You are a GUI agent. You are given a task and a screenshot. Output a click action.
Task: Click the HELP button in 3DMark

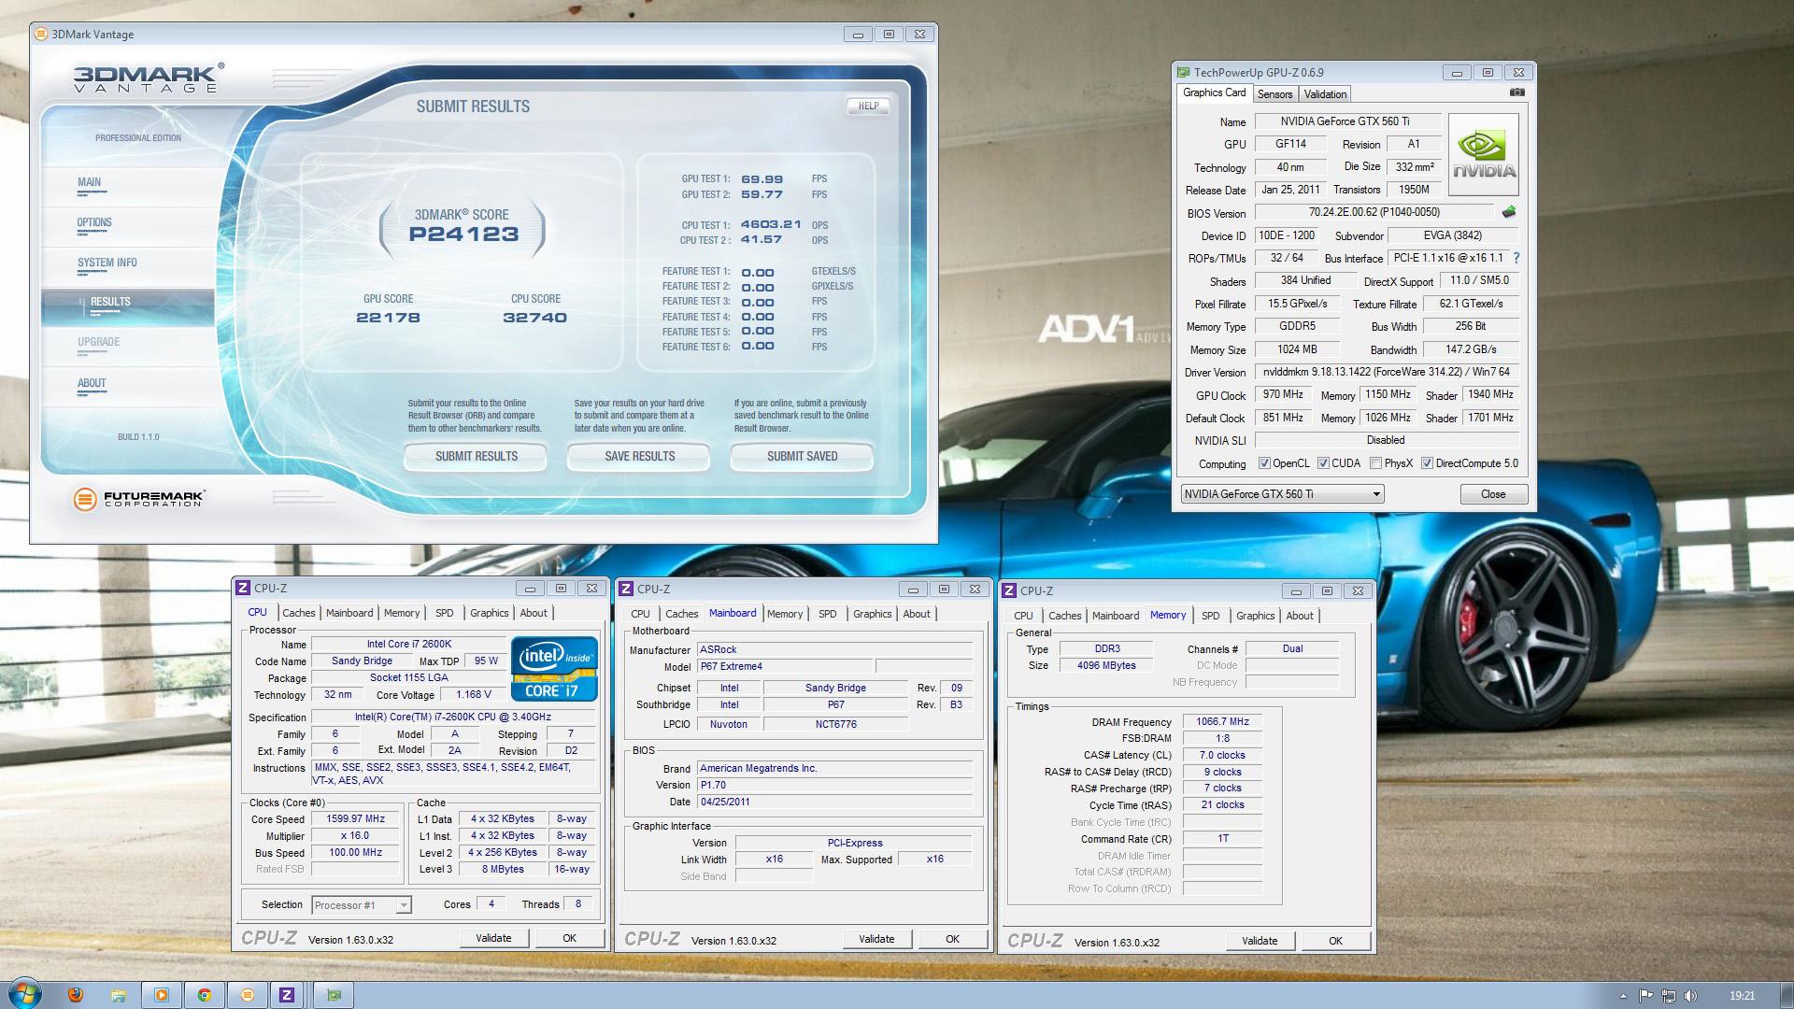[868, 106]
